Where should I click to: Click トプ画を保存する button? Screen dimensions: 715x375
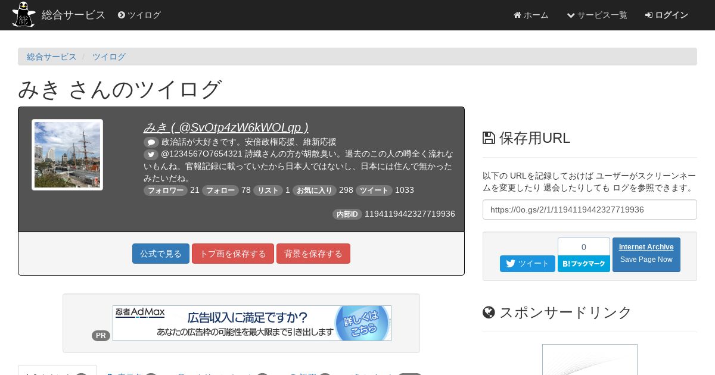click(x=233, y=254)
